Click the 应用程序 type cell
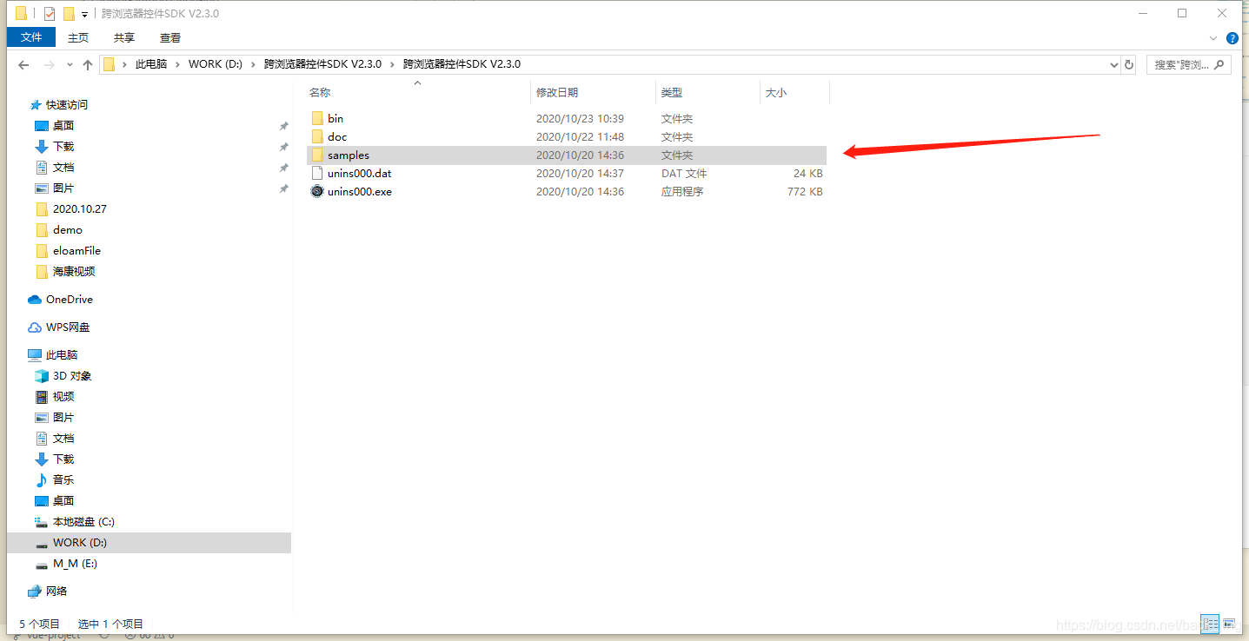Viewport: 1249px width, 641px height. (x=682, y=191)
